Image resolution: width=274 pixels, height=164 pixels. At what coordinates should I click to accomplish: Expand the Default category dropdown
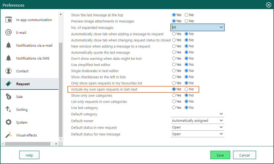point(198,114)
